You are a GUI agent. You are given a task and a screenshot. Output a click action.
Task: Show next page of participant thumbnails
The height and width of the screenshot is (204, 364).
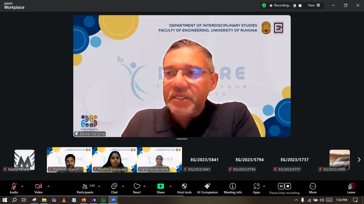click(359, 160)
